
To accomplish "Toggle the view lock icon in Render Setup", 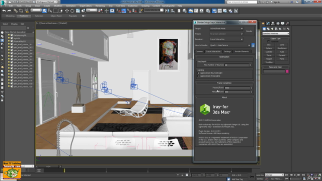I will pos(253,45).
